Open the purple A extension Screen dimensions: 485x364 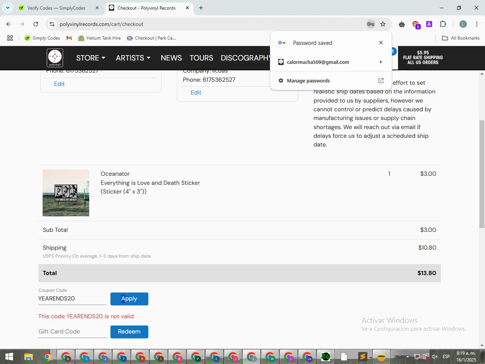pyautogui.click(x=429, y=24)
